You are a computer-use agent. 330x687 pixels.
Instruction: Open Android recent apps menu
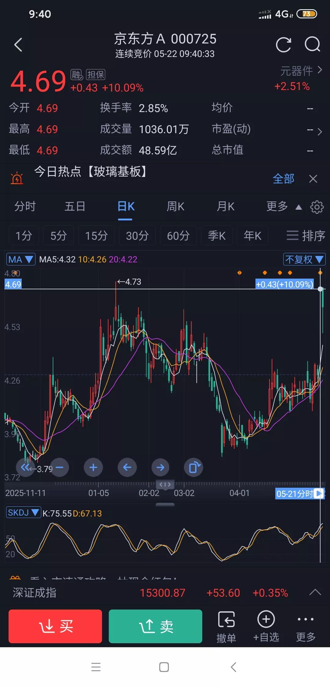point(96,667)
